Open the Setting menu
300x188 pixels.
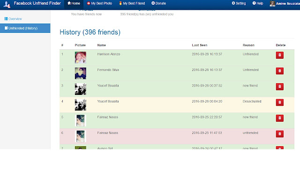click(x=239, y=3)
